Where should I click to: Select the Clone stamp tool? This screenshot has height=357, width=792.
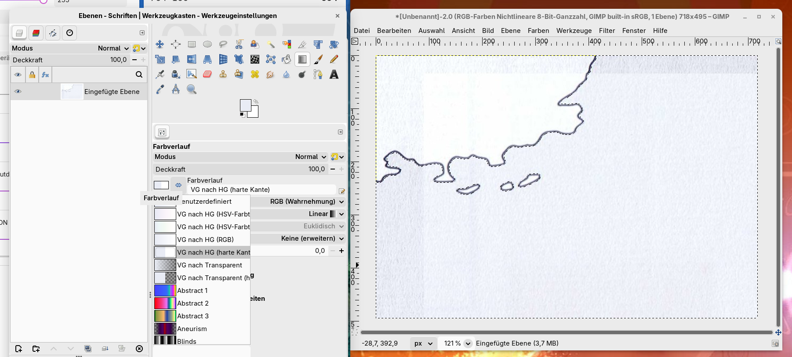tap(223, 74)
